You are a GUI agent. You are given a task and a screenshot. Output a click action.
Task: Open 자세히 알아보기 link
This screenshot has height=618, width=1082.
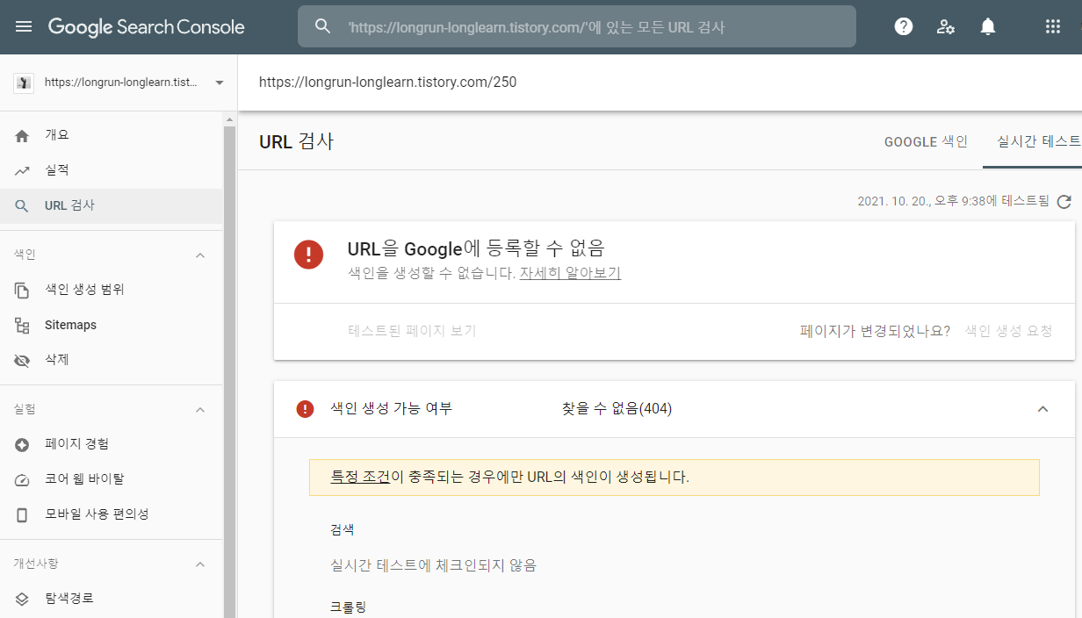click(x=570, y=273)
